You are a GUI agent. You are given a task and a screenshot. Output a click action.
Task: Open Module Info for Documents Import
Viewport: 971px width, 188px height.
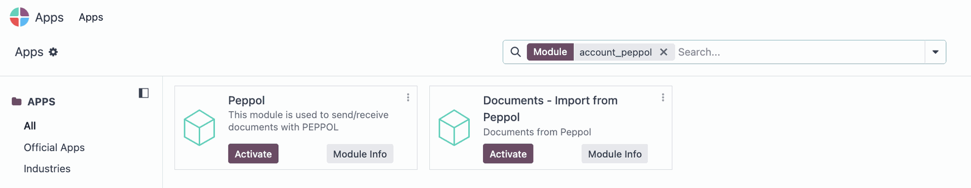click(615, 154)
